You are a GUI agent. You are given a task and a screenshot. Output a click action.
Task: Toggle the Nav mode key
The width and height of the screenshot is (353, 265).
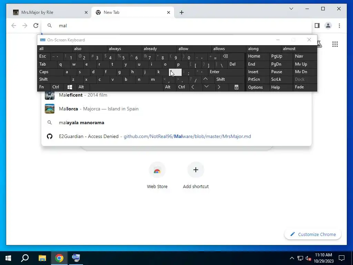(305, 56)
